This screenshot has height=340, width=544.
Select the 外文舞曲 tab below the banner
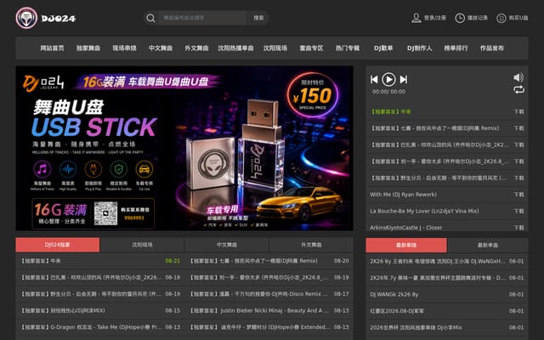[311, 245]
